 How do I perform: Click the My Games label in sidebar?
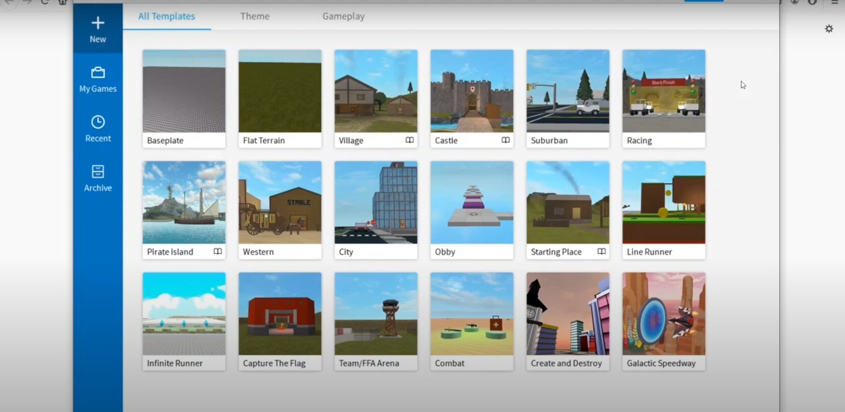point(98,89)
